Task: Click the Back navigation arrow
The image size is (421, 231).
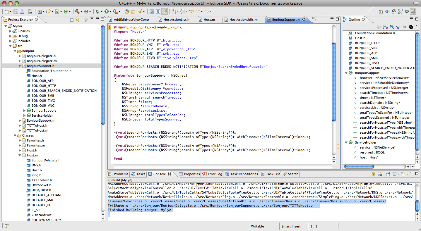Action: [198, 11]
